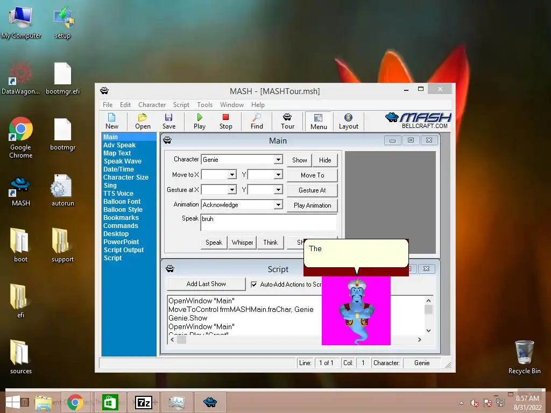Show hidden tray icons arrow

tap(461, 403)
